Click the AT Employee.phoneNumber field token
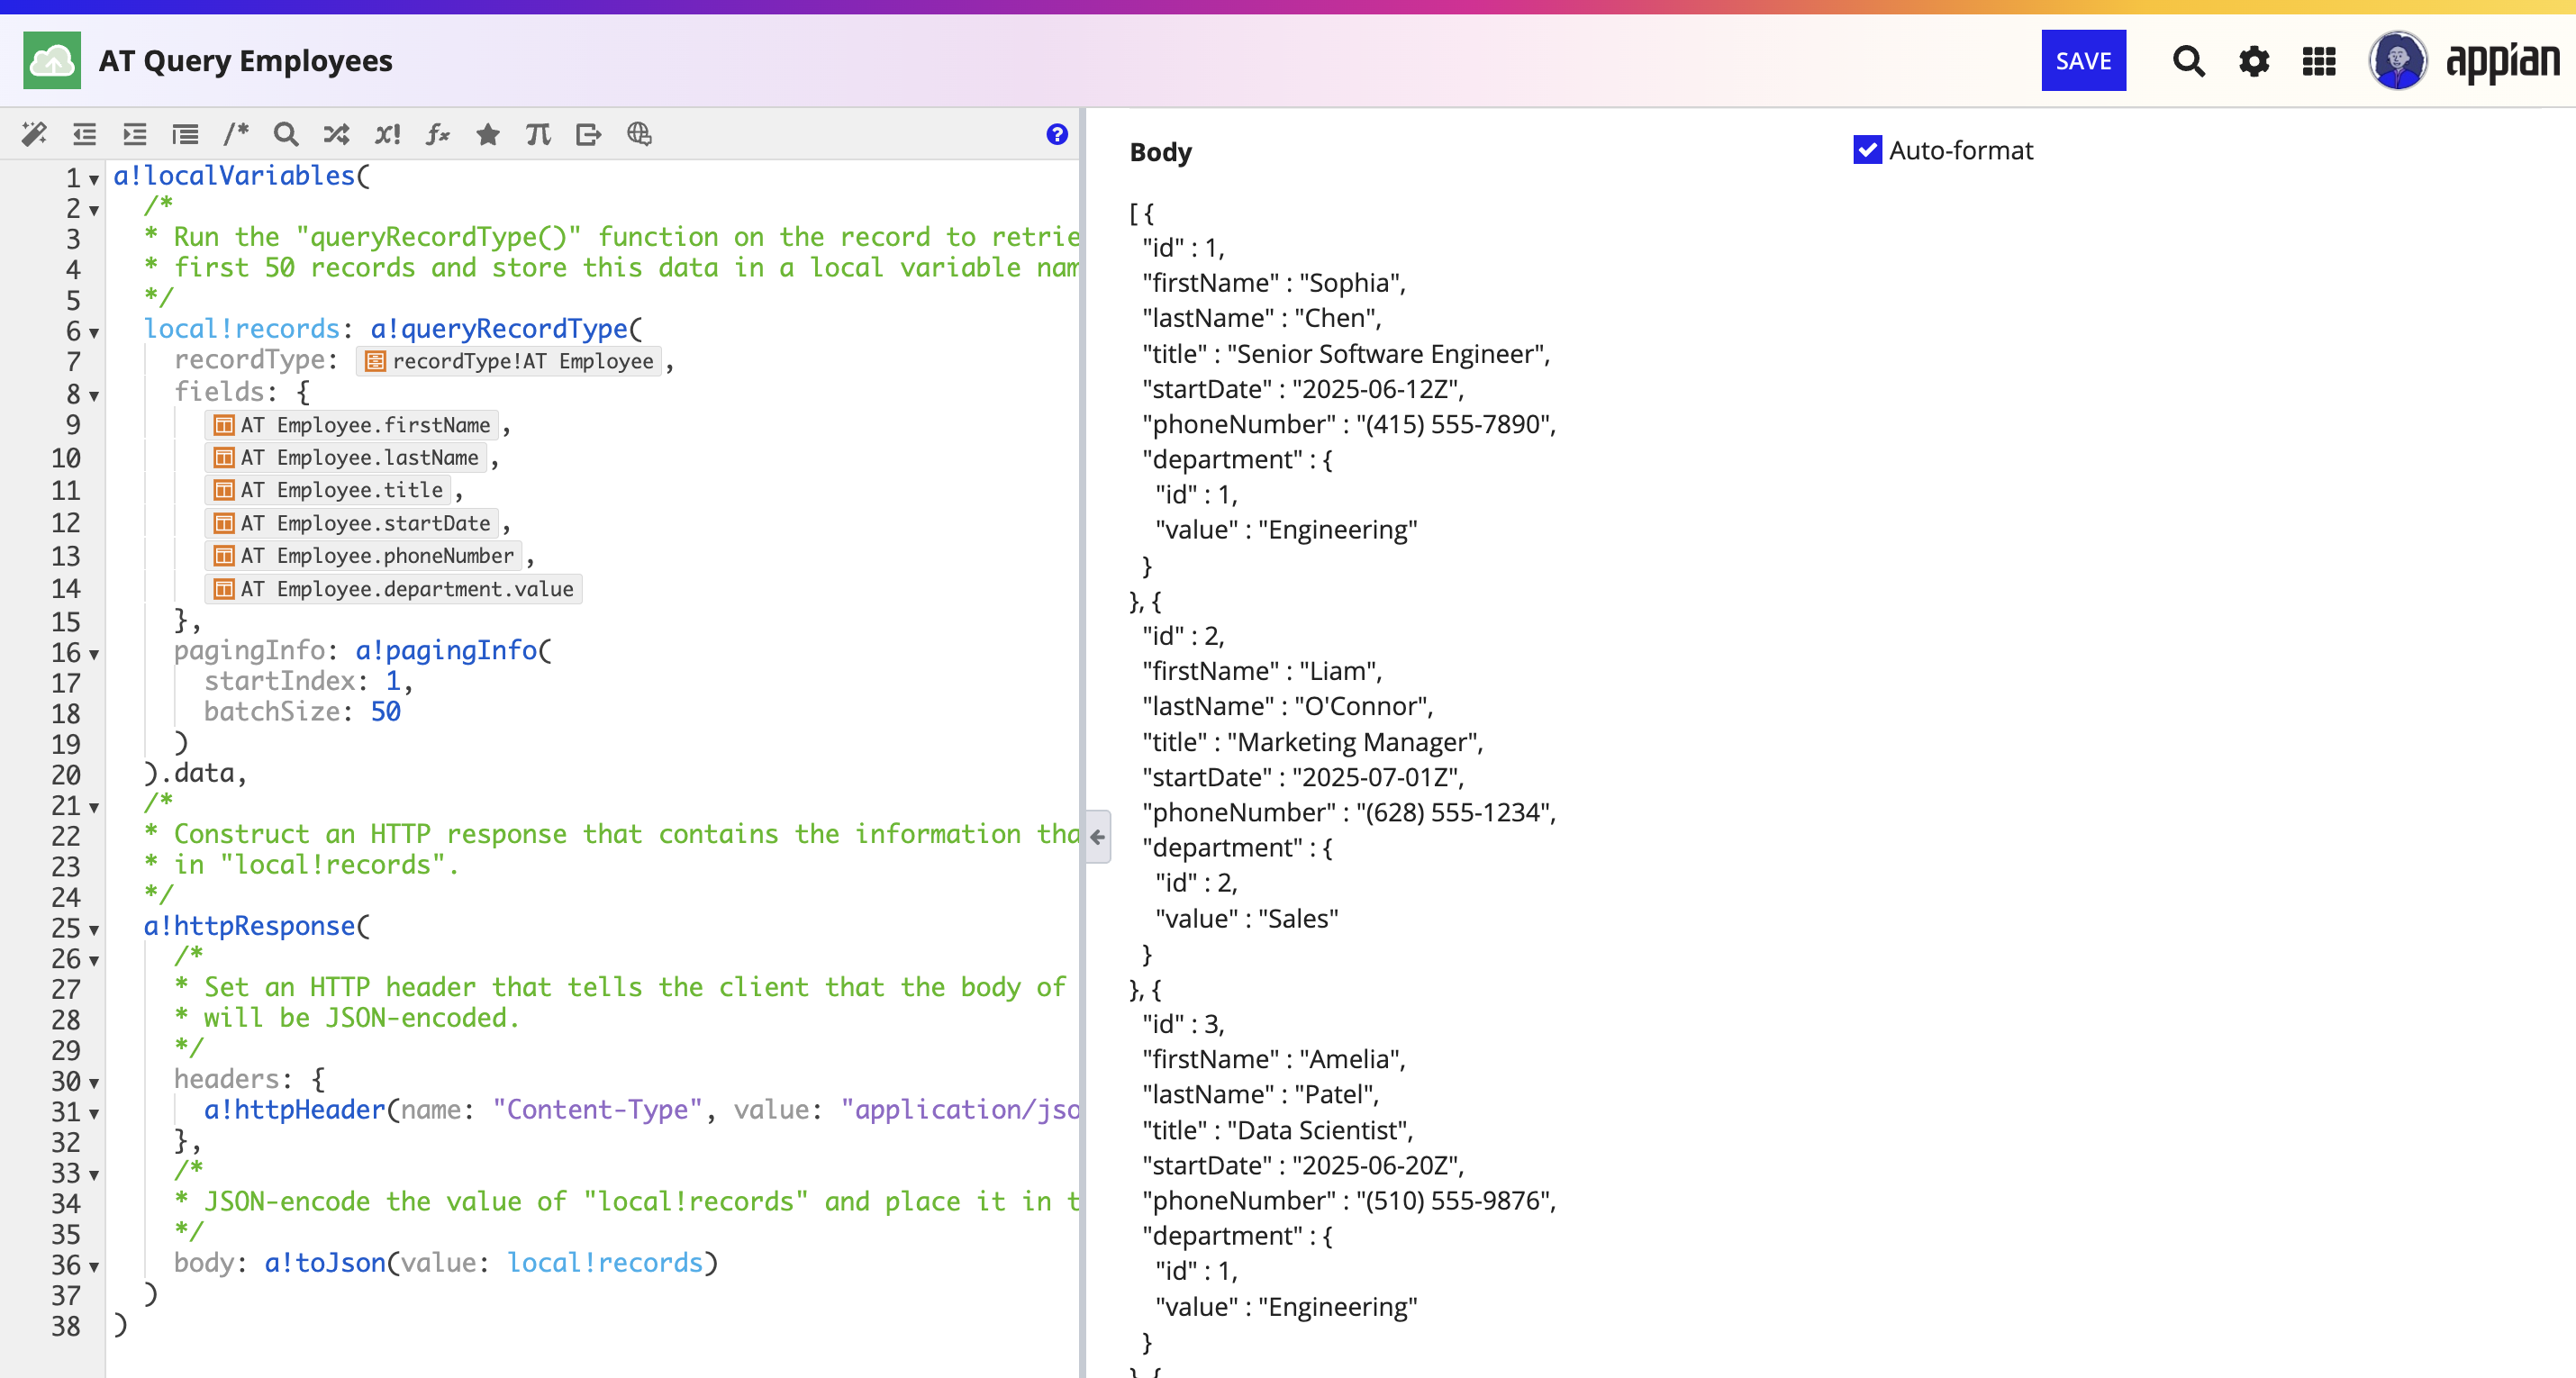This screenshot has width=2576, height=1378. [x=364, y=556]
